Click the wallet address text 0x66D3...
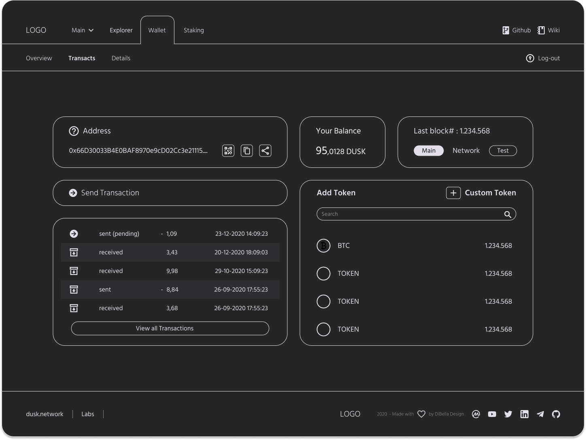This screenshot has height=440, width=586. (x=138, y=151)
